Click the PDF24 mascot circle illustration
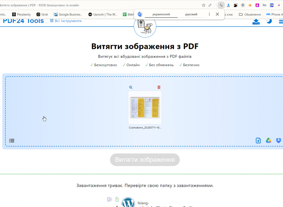The image size is (283, 207). pyautogui.click(x=145, y=27)
